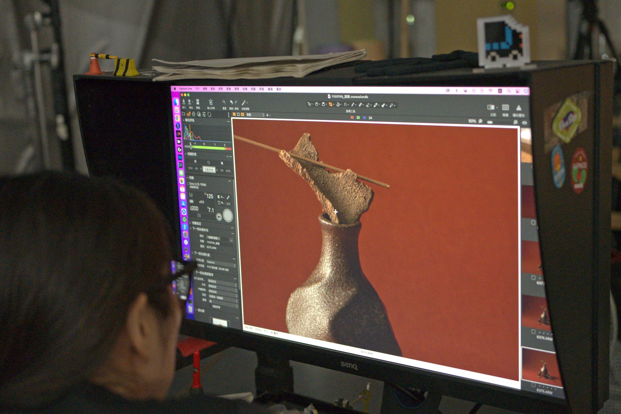Collapse the Exposure Evaluation panel
This screenshot has height=414, width=621.
click(x=183, y=120)
